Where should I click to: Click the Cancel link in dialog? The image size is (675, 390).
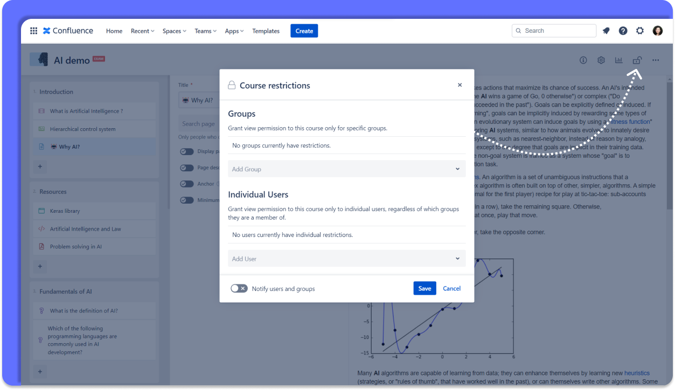[x=451, y=289]
